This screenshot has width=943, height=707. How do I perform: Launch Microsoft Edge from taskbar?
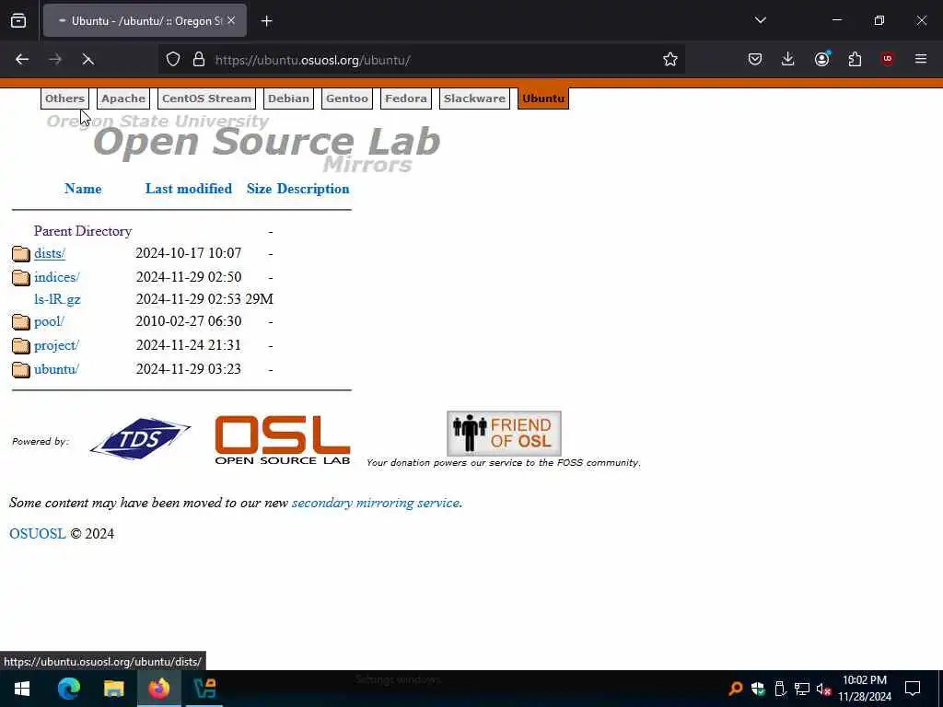[x=68, y=689]
